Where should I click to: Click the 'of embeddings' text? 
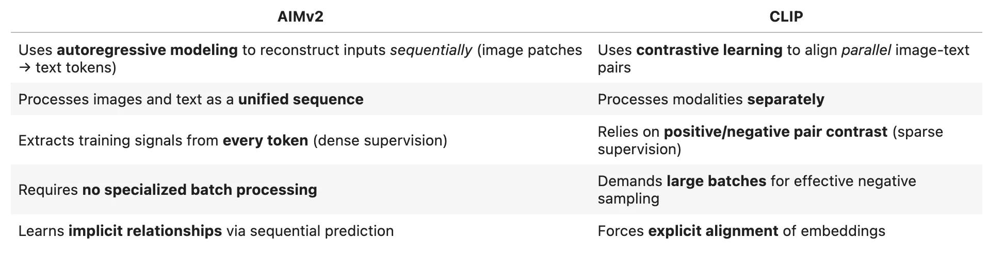(834, 231)
